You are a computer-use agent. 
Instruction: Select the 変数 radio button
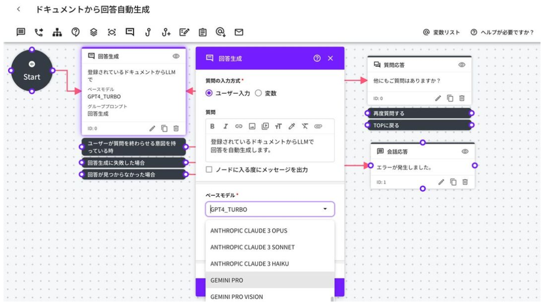pyautogui.click(x=258, y=93)
